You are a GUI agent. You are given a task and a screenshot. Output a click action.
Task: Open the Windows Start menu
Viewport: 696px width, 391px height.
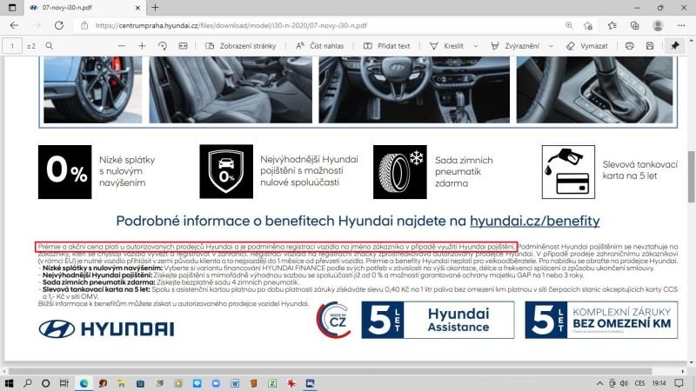pyautogui.click(x=9, y=383)
